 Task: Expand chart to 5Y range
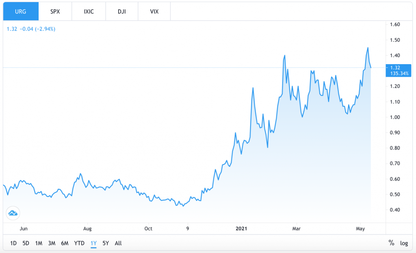106,243
